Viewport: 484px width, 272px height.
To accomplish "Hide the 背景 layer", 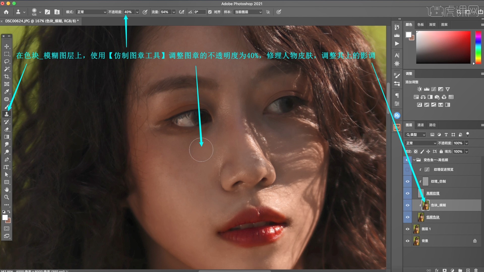I will [407, 241].
